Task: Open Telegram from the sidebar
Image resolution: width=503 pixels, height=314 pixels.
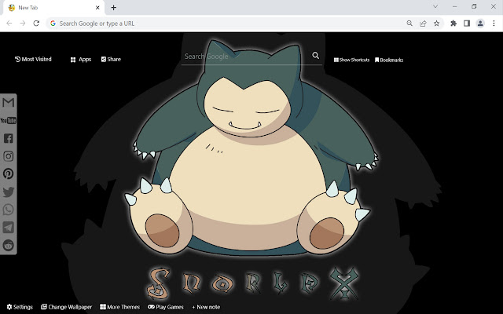Action: [9, 227]
